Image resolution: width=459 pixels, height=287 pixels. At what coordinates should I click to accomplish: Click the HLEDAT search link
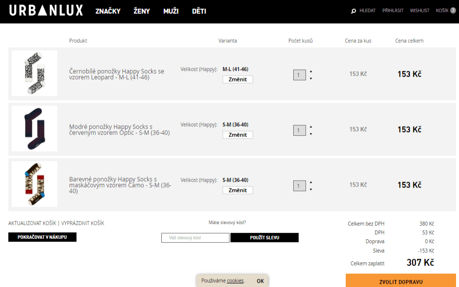click(x=367, y=10)
